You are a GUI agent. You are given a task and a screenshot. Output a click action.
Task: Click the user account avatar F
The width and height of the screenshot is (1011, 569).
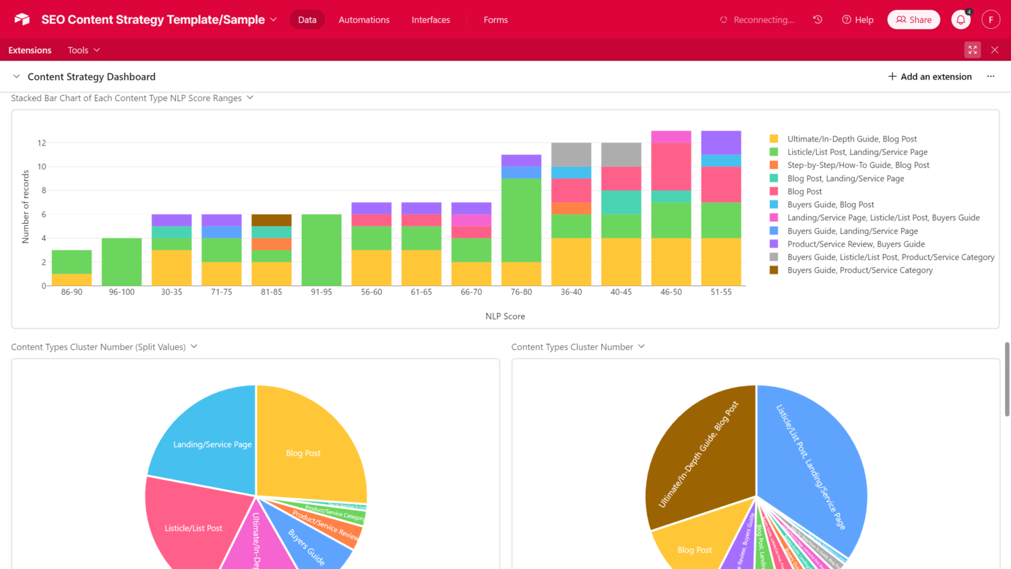[x=990, y=20]
